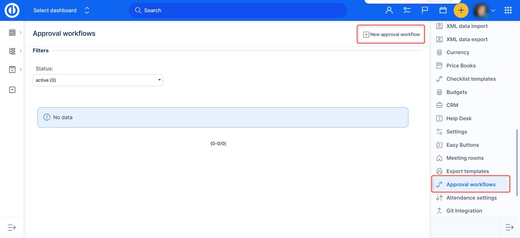Expand user avatar menu chevron
520x238 pixels.
click(493, 11)
